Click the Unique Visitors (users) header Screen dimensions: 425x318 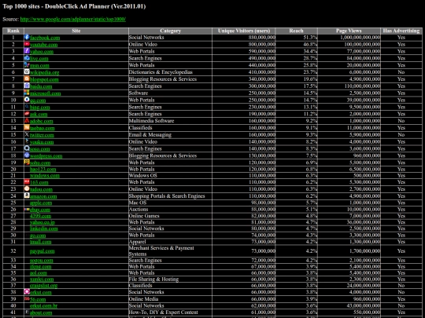click(244, 31)
